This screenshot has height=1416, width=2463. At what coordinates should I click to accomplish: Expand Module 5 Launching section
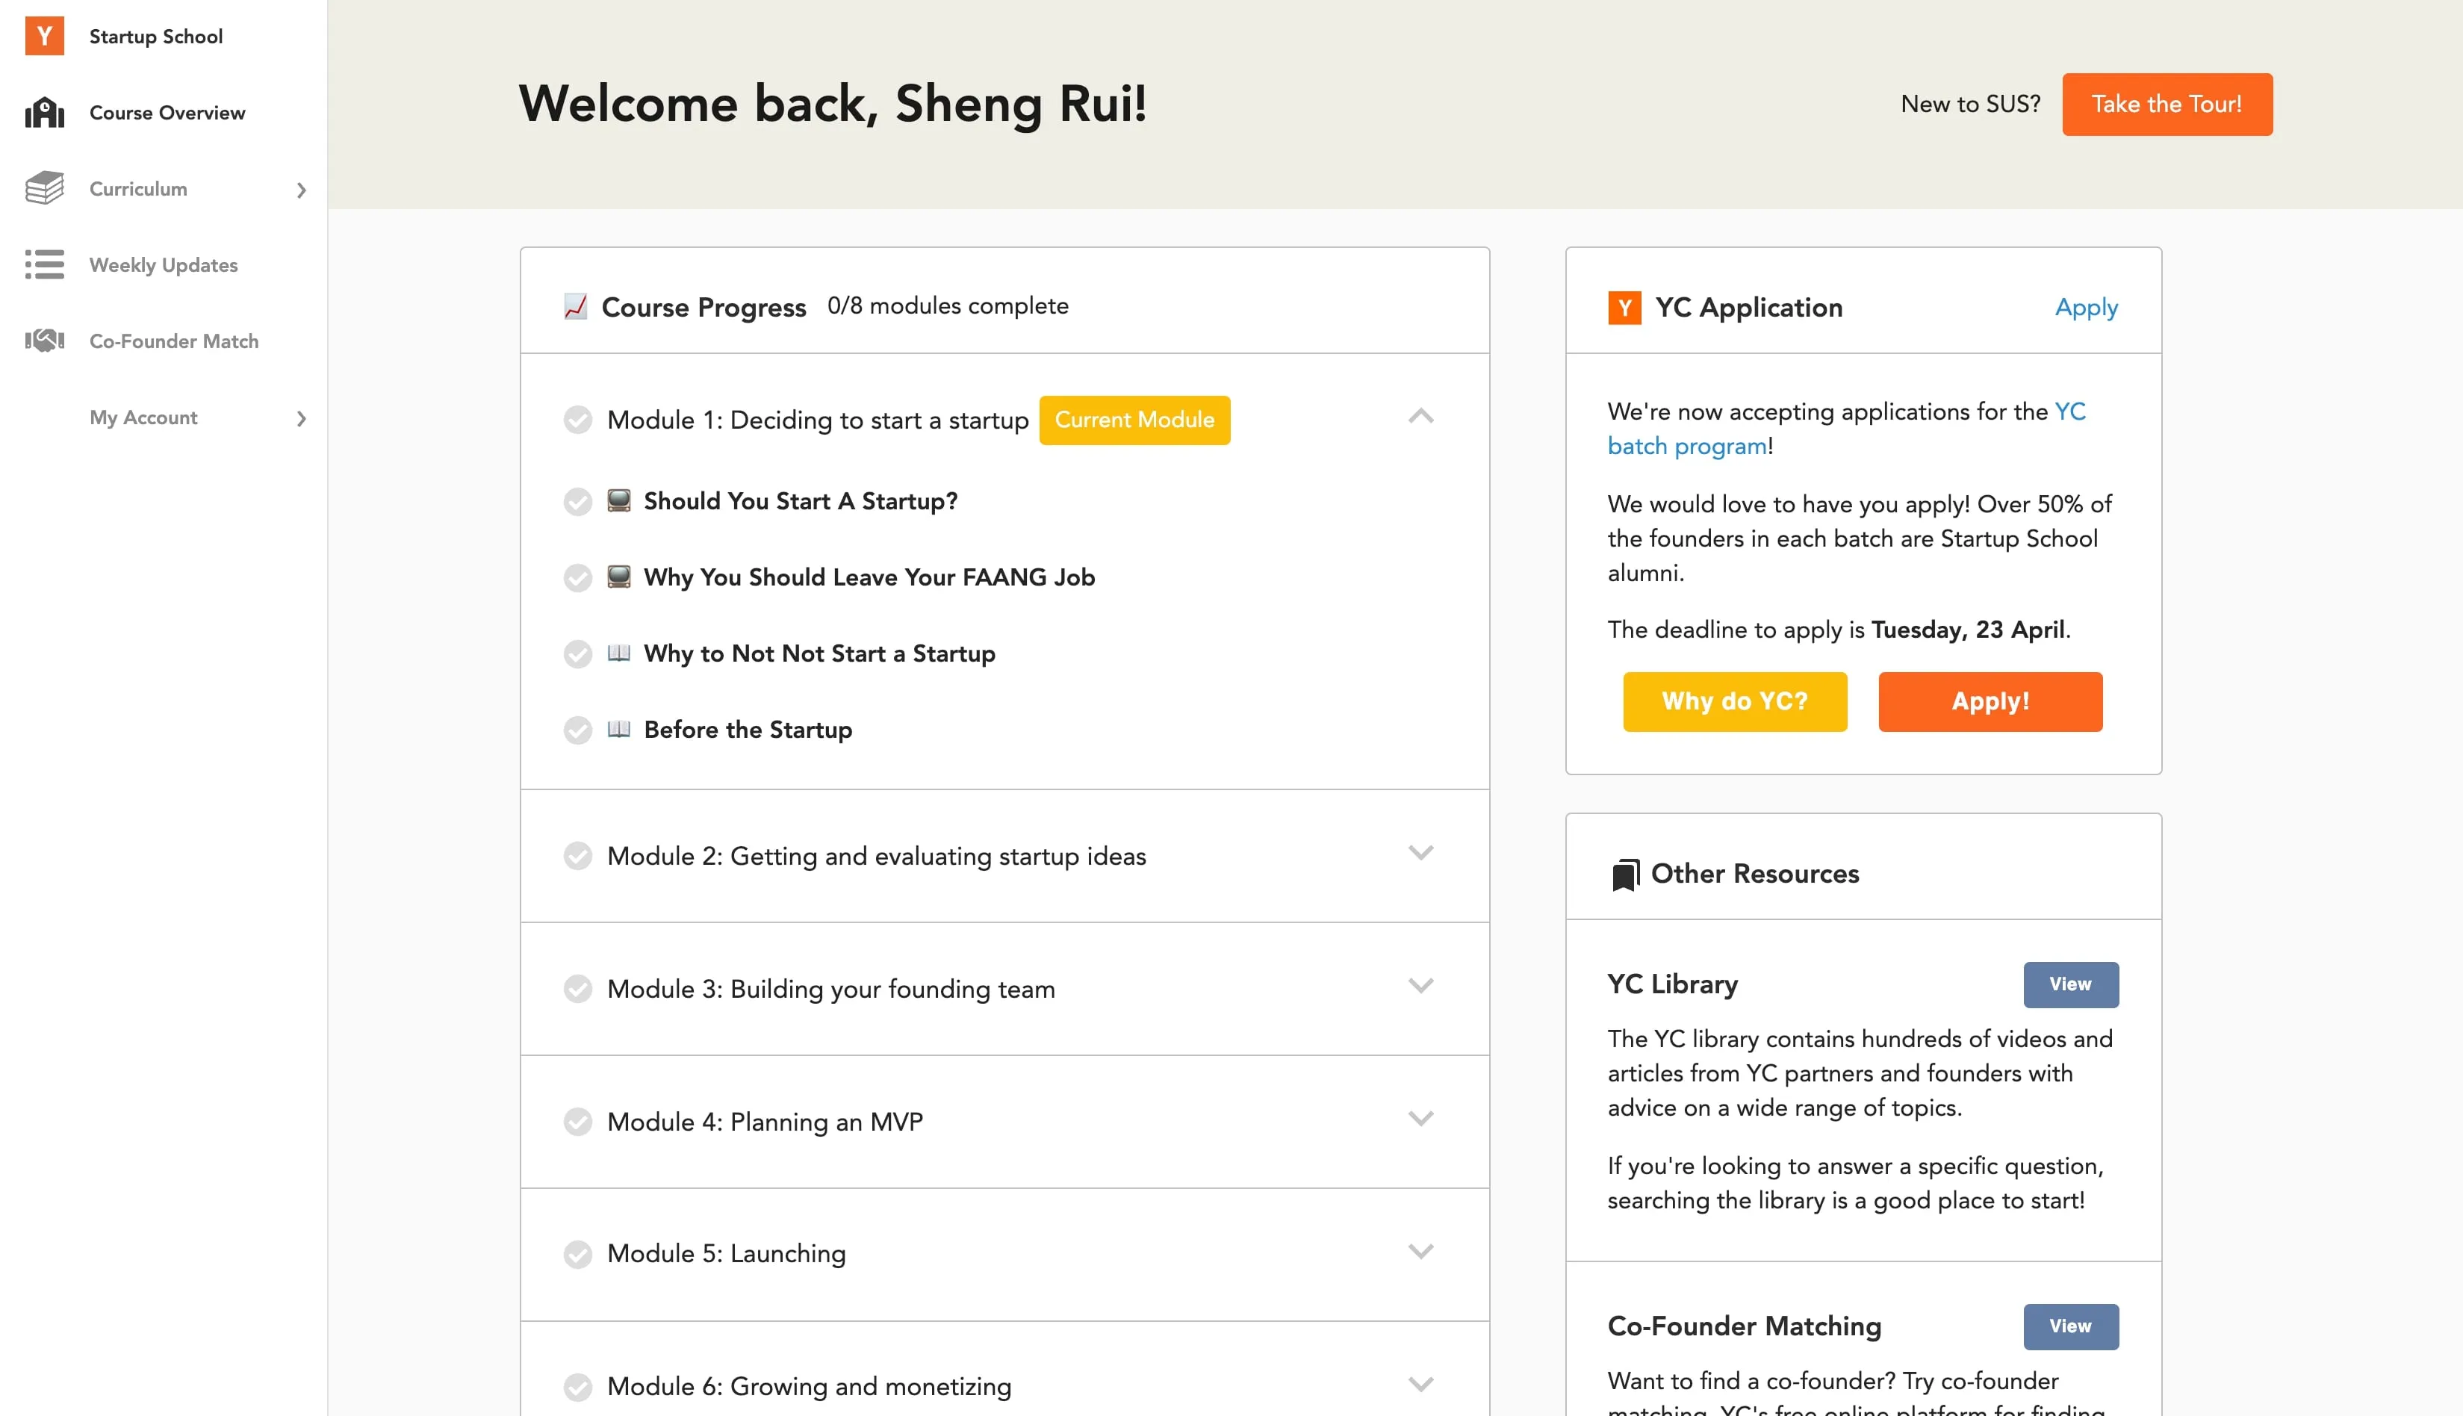click(x=1421, y=1254)
